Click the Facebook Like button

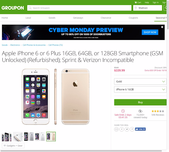coord(140,129)
